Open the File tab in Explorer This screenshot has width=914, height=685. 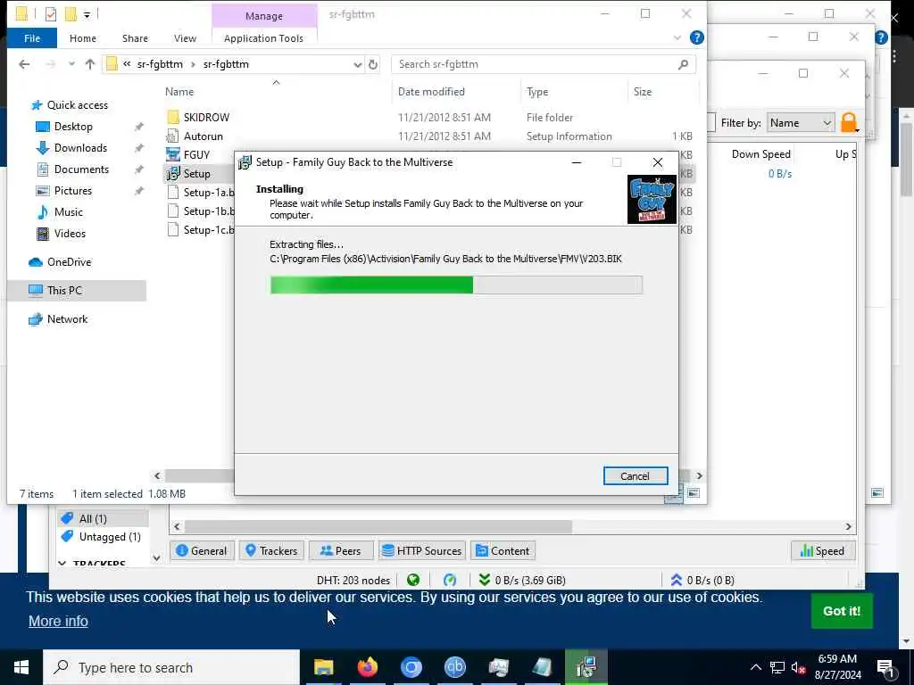[32, 38]
